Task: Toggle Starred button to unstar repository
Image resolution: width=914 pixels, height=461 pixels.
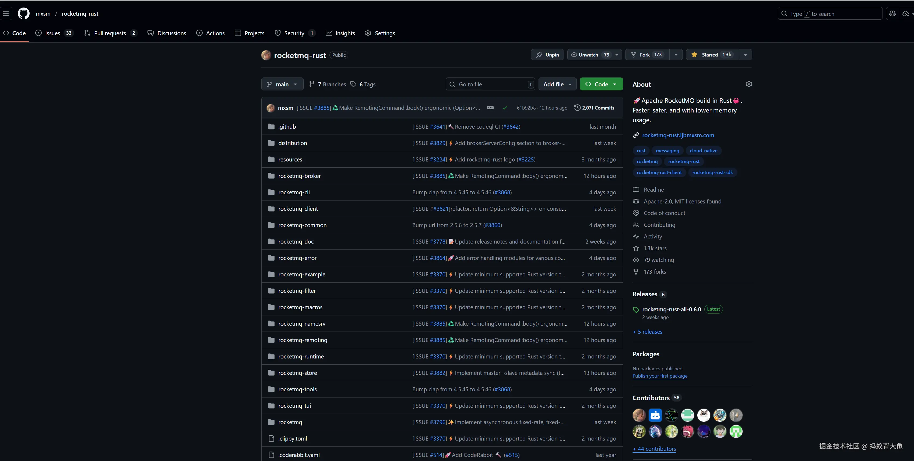Action: coord(712,55)
